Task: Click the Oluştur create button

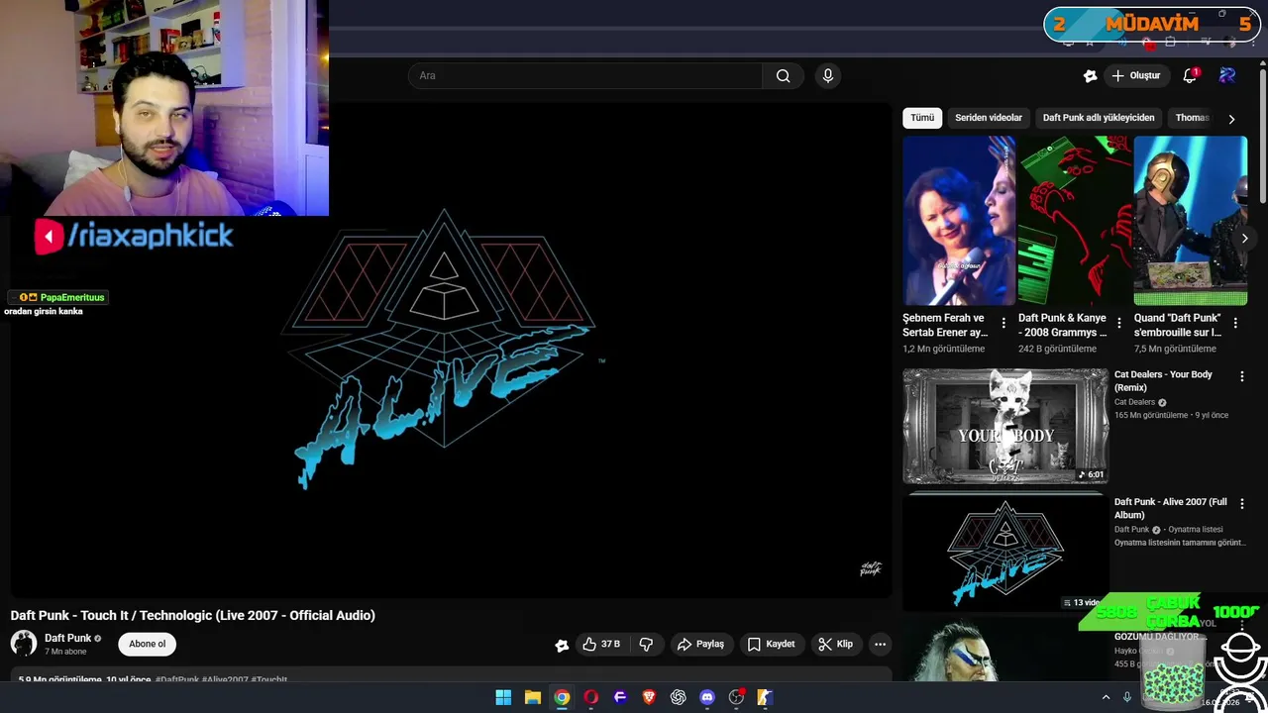Action: coord(1136,76)
